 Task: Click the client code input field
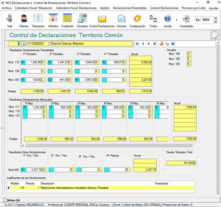(x=14, y=44)
